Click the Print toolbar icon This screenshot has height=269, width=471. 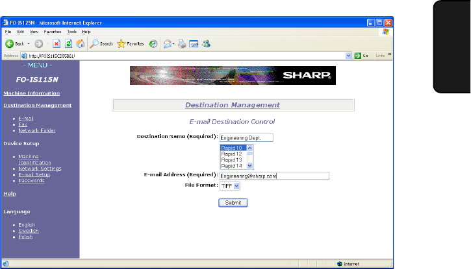[x=182, y=44]
